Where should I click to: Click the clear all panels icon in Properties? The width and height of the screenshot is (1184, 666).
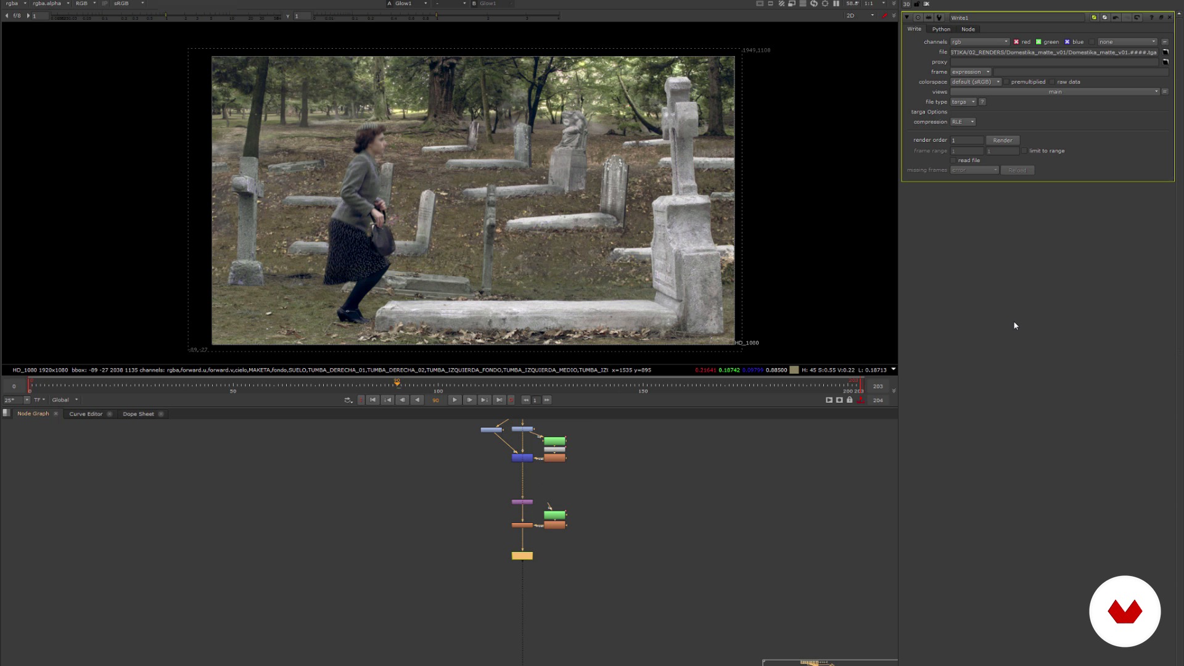pyautogui.click(x=926, y=4)
